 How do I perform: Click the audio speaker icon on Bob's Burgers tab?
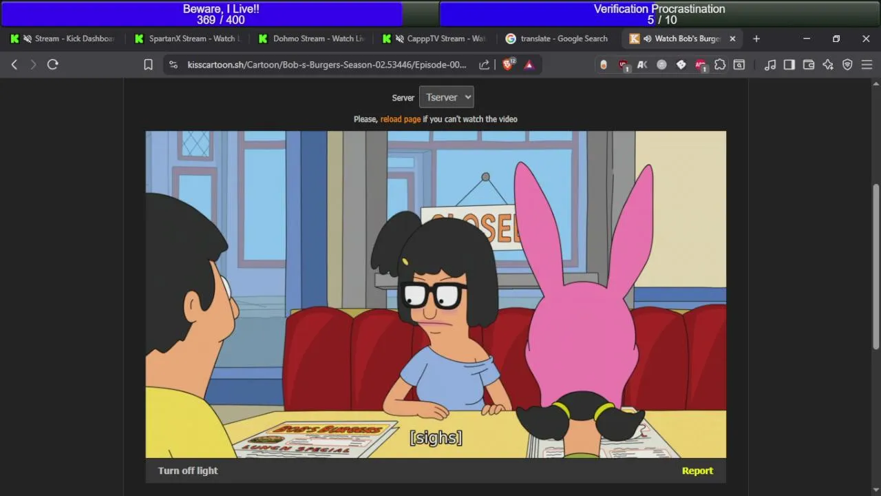(x=648, y=39)
